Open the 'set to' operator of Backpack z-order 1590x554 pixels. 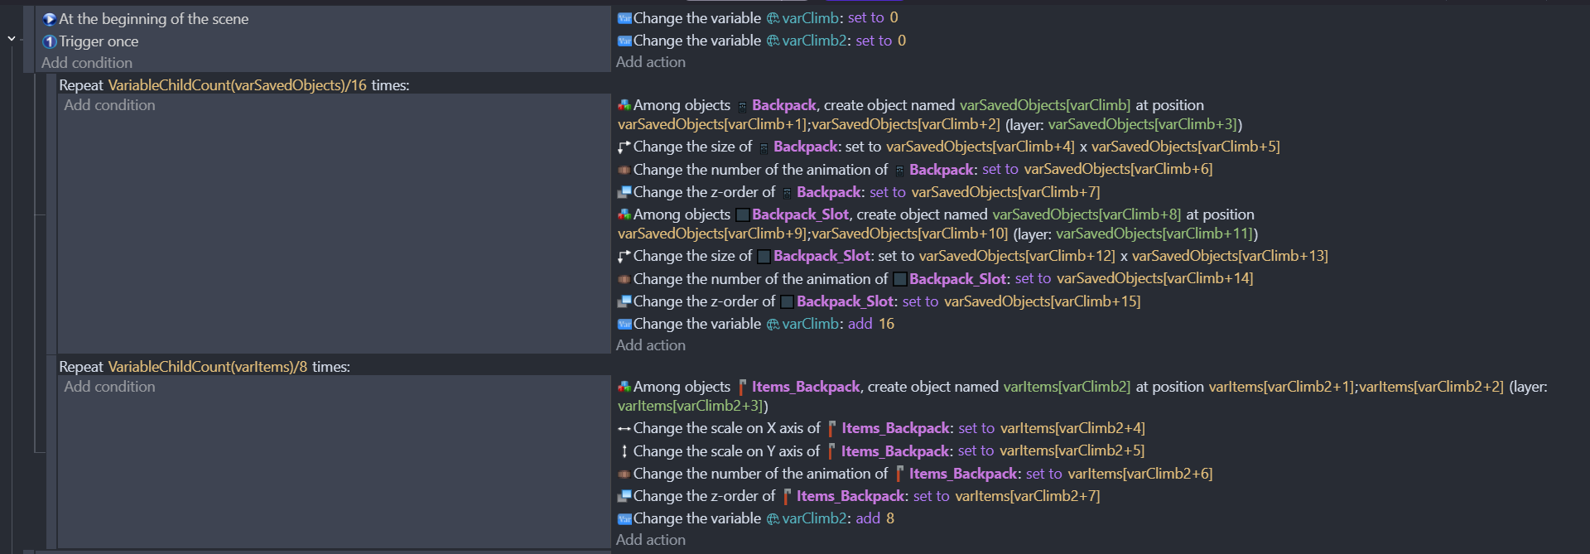pos(887,192)
